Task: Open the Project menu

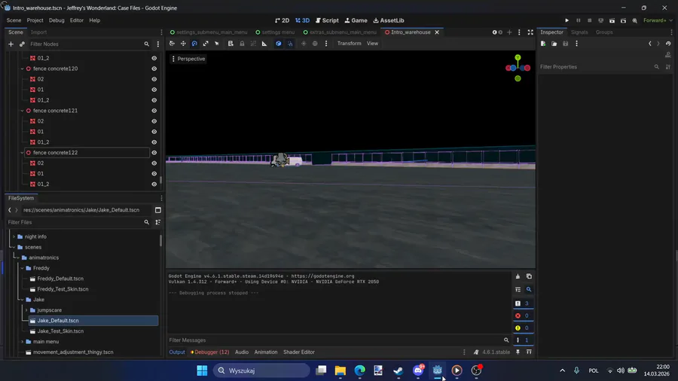Action: [x=35, y=20]
